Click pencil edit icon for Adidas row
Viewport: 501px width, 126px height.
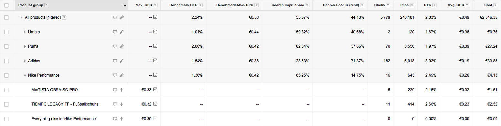122,61
